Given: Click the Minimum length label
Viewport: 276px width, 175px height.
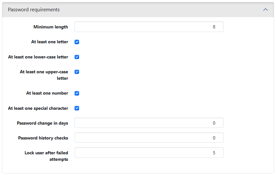Looking at the screenshot, I should click(51, 27).
